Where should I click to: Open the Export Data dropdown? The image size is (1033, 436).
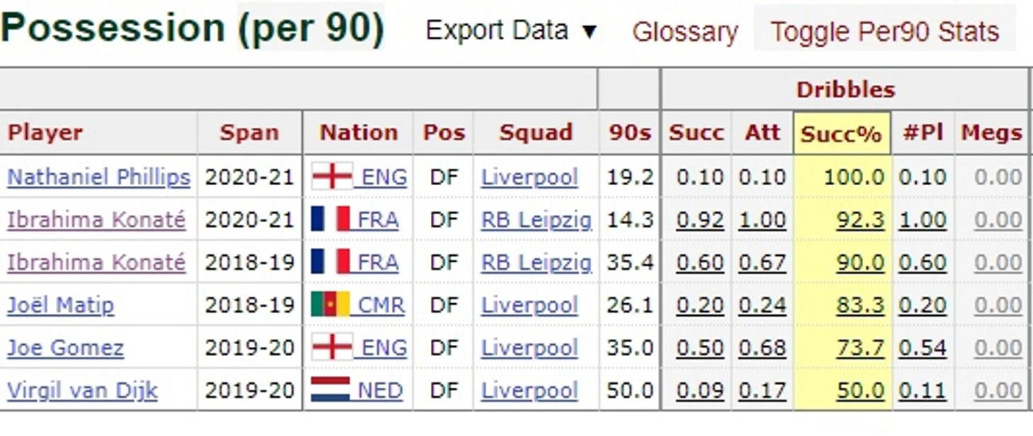click(x=512, y=30)
